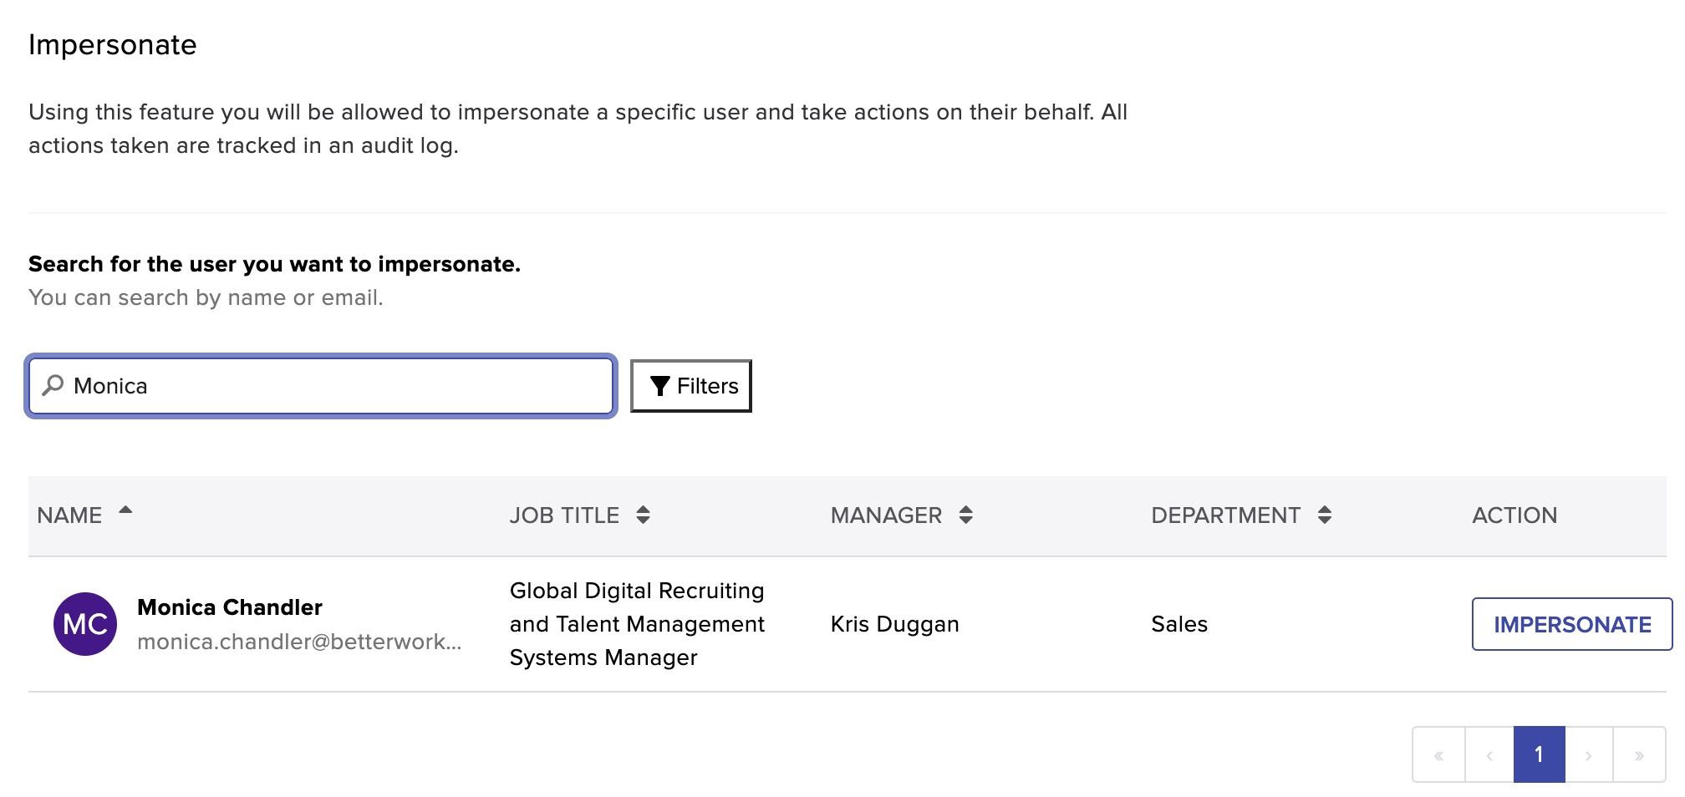Click the DEPARTMENT column header
This screenshot has height=797, width=1685.
(x=1225, y=515)
